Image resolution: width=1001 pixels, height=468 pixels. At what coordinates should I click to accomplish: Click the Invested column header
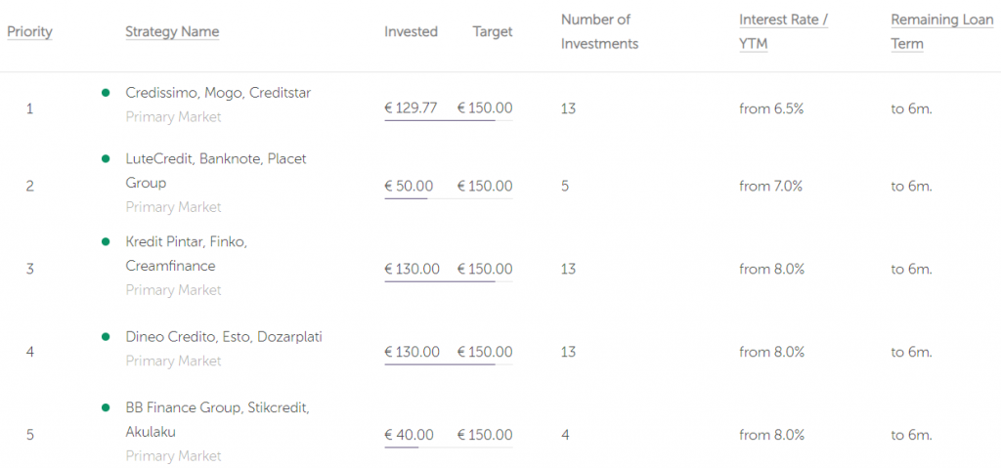(x=412, y=32)
